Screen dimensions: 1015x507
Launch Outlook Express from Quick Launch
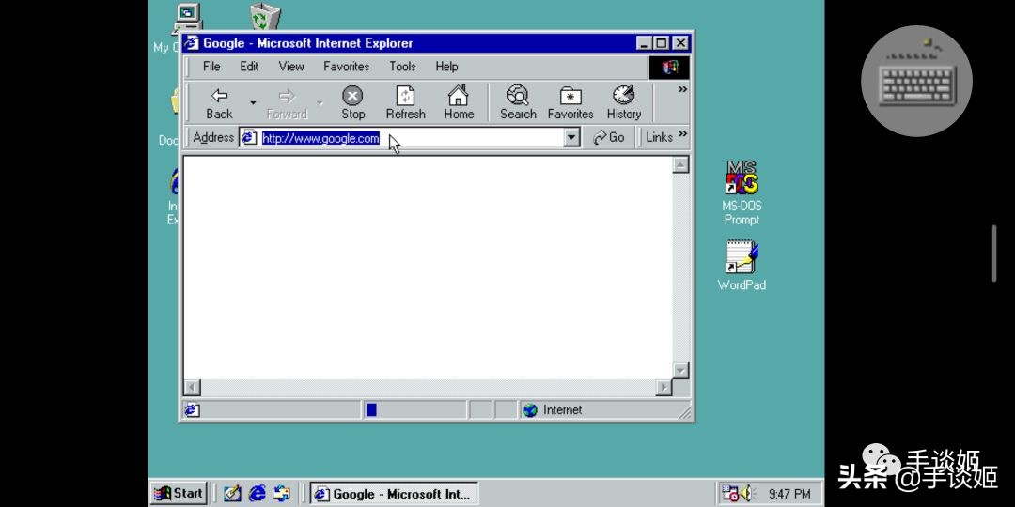tap(282, 494)
